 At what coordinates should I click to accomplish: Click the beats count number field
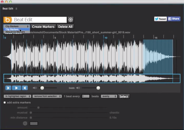click(x=86, y=96)
